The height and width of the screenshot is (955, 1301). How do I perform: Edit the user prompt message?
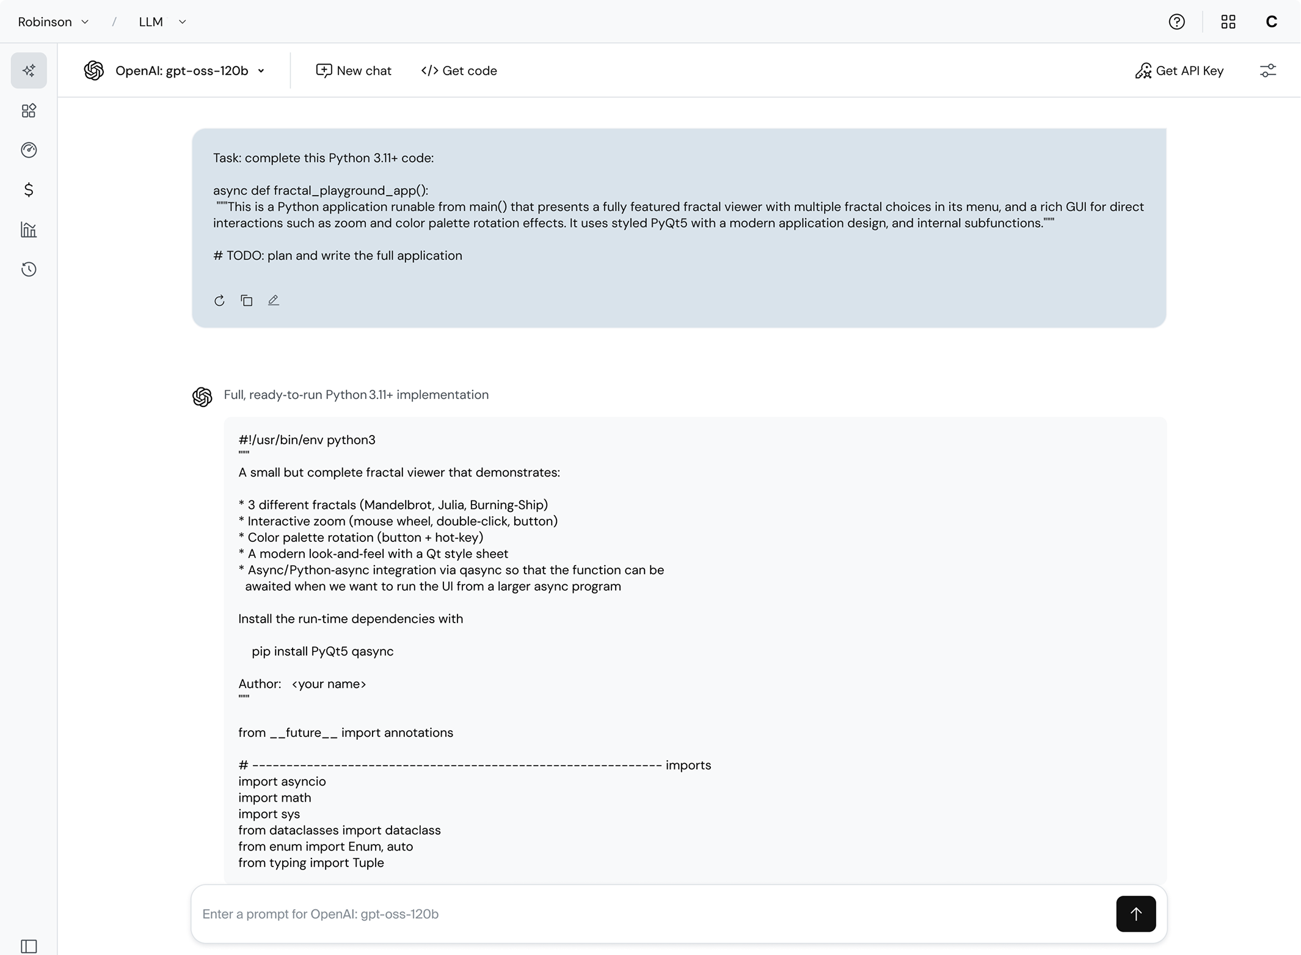273,301
